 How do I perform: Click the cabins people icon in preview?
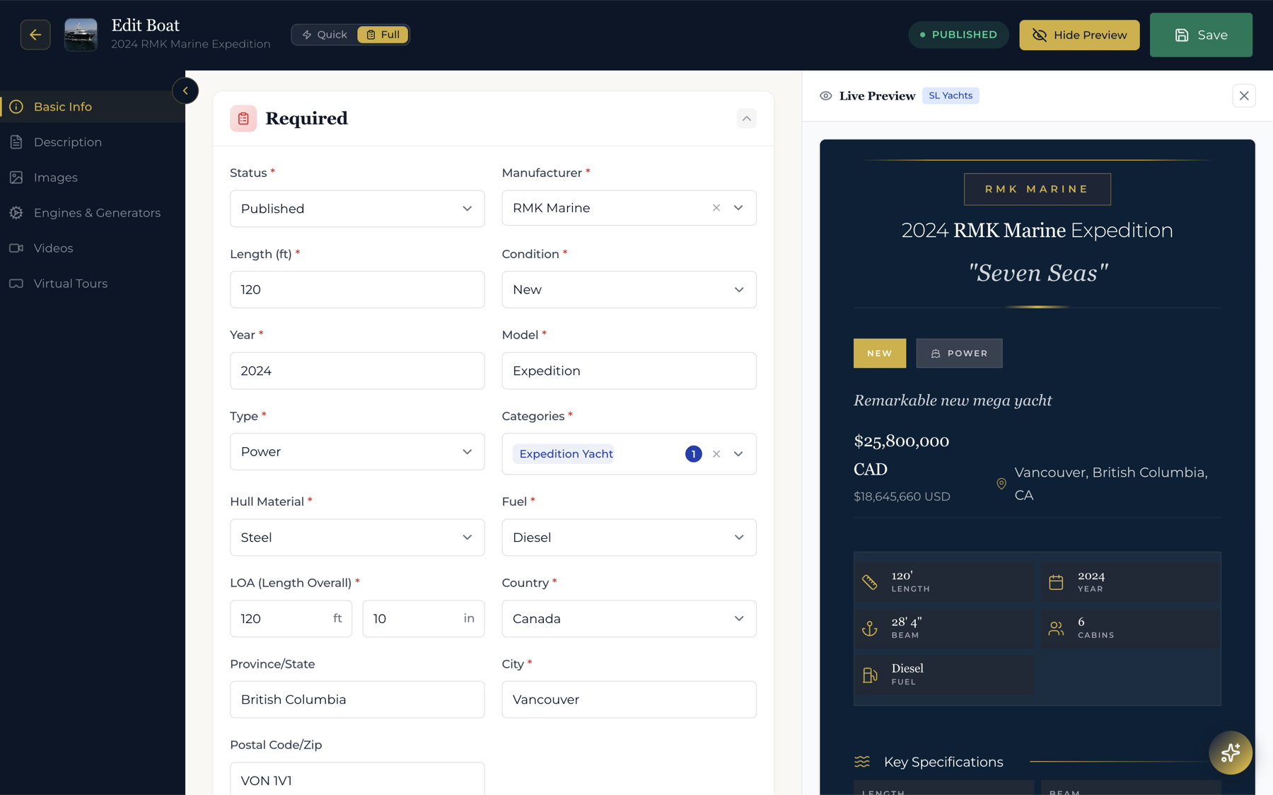coord(1055,628)
